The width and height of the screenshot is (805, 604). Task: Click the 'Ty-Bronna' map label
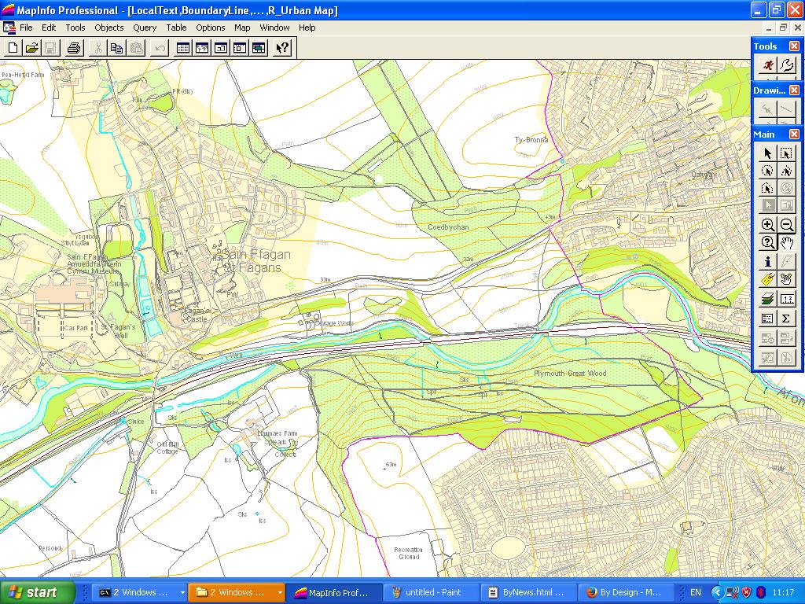[x=531, y=140]
